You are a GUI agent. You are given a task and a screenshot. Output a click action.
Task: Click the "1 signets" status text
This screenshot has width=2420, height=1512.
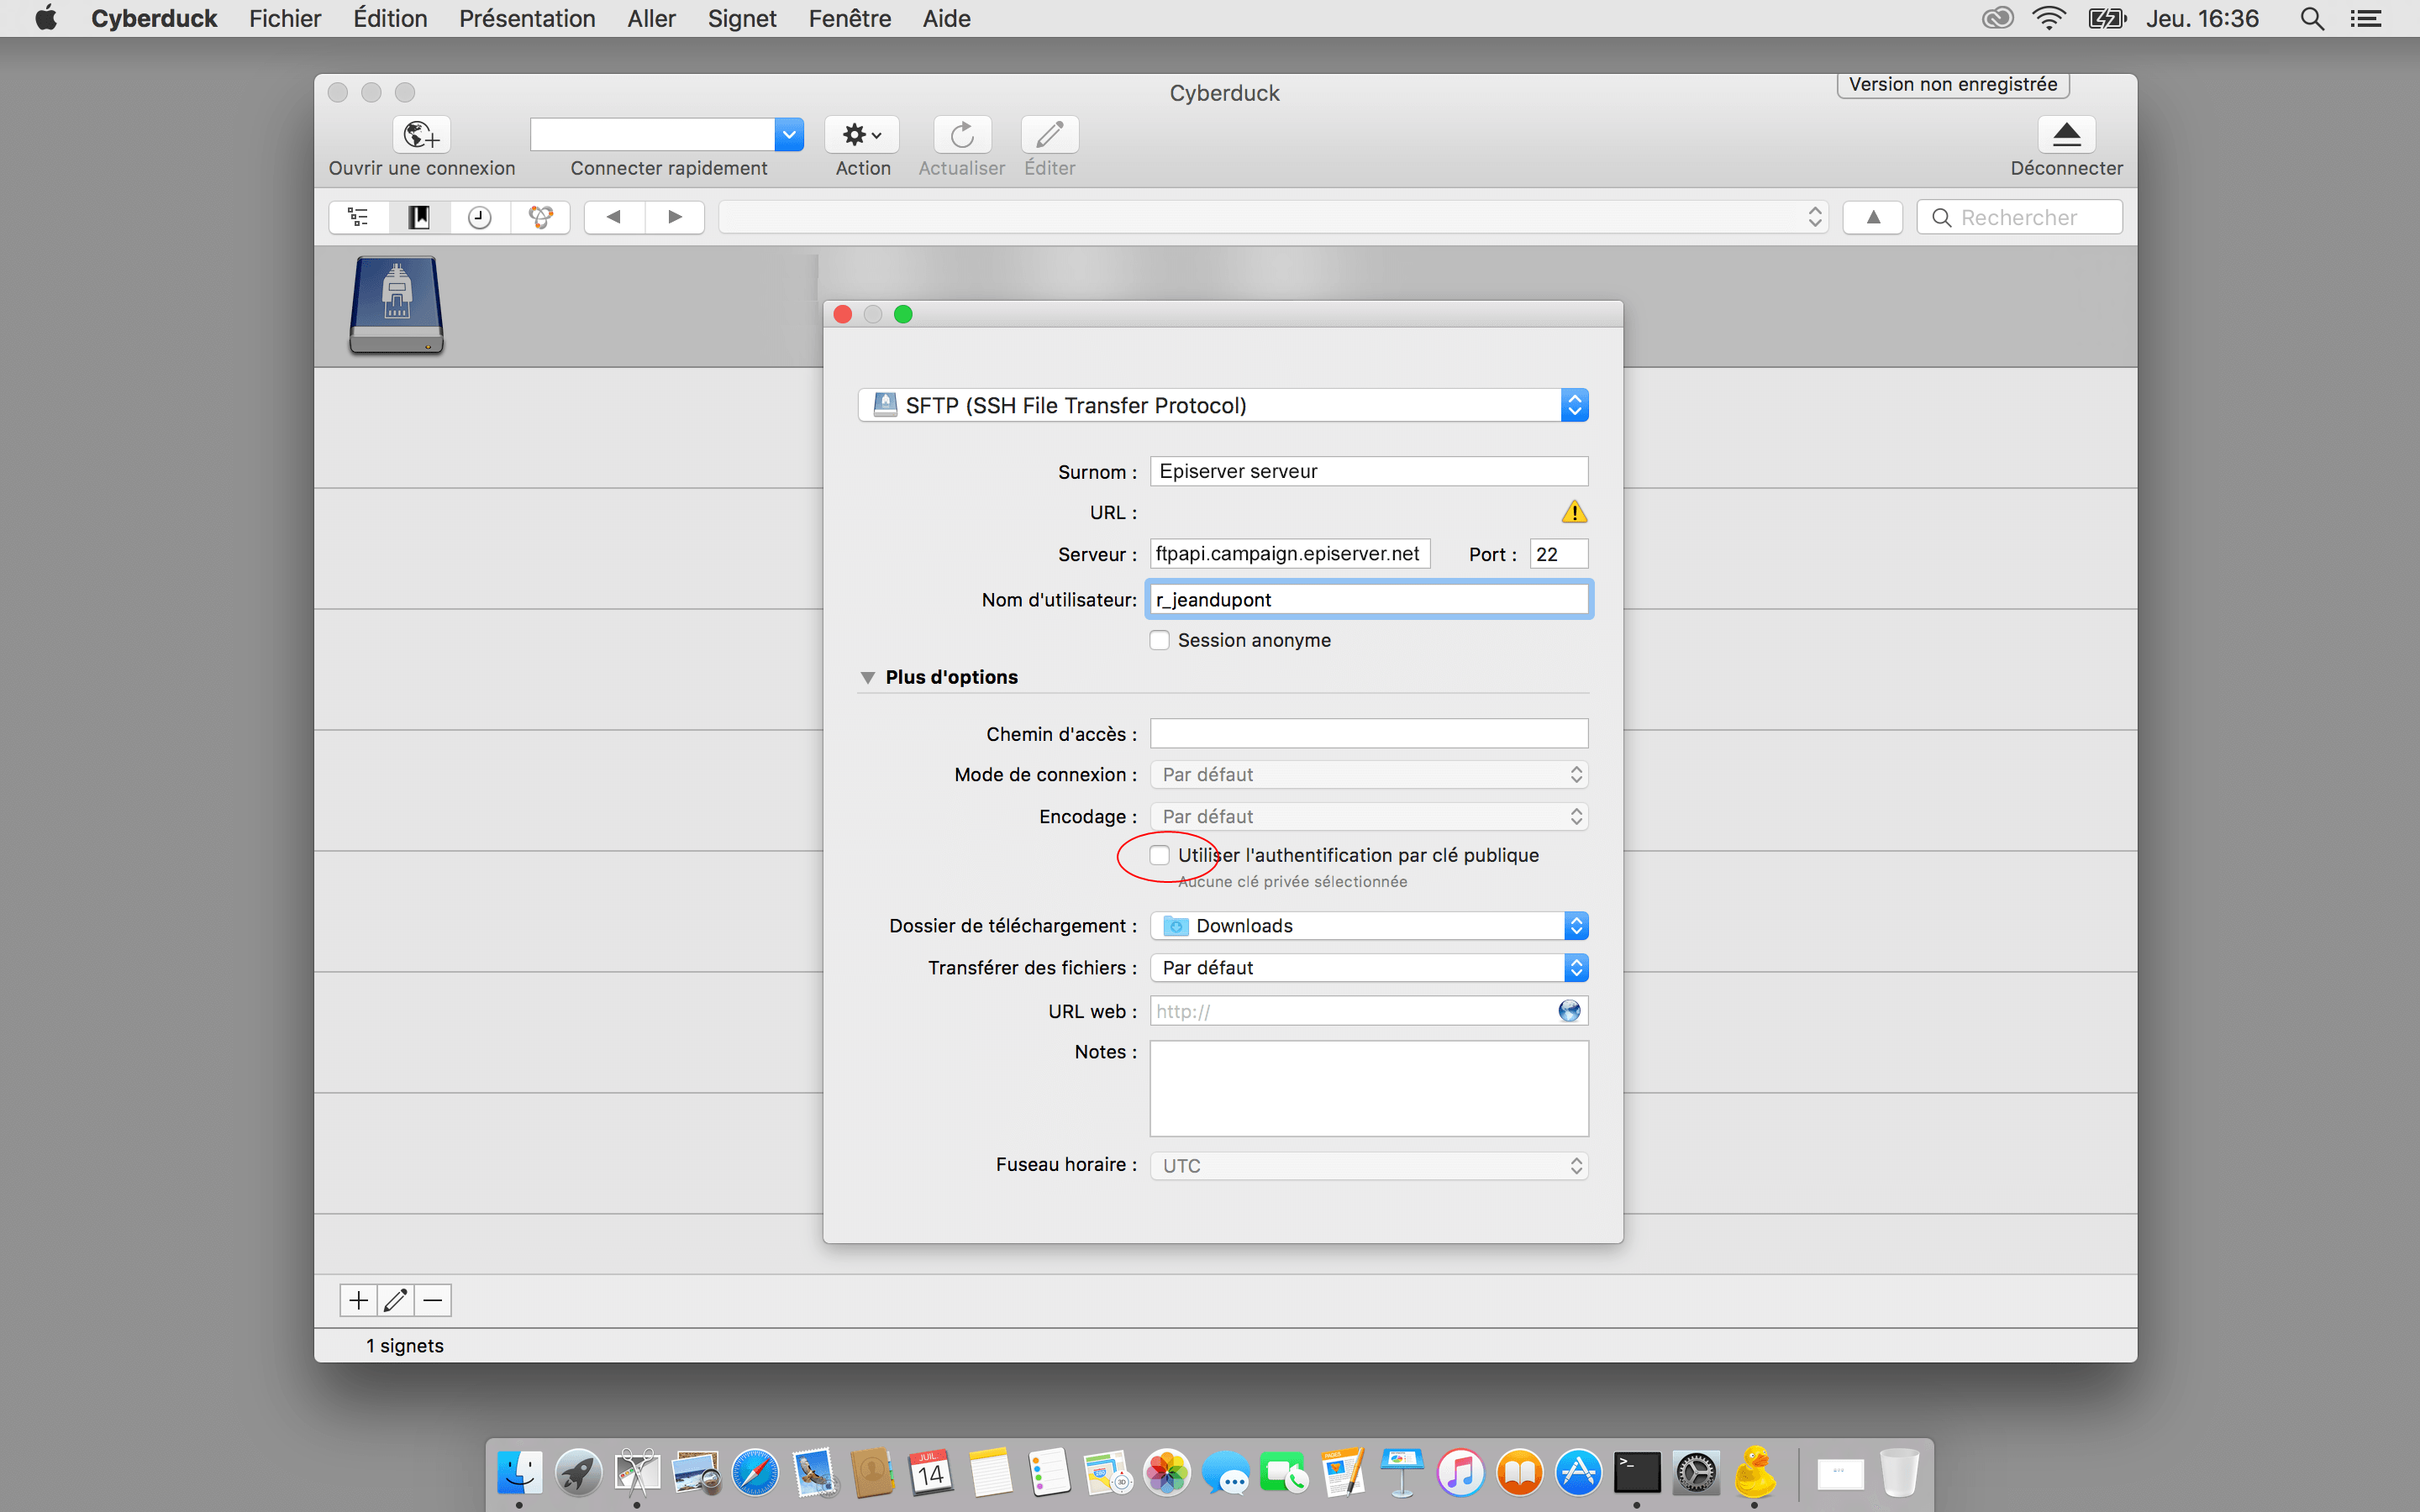[405, 1345]
